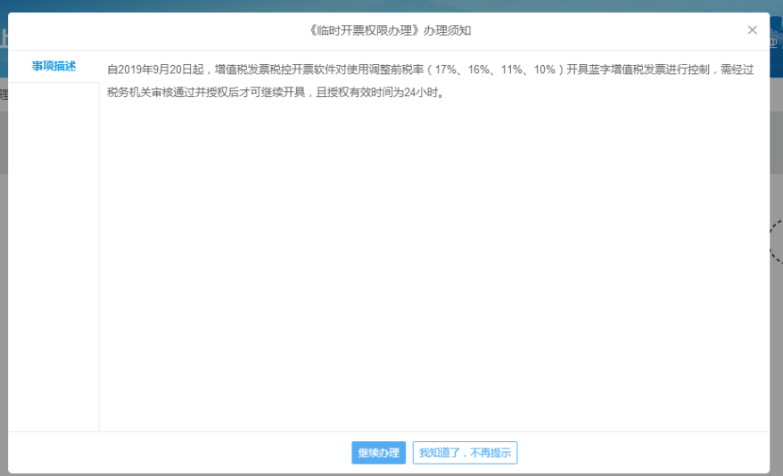Click the paragraph beginning 自2019年9月20日起
783x476 pixels.
pos(431,81)
